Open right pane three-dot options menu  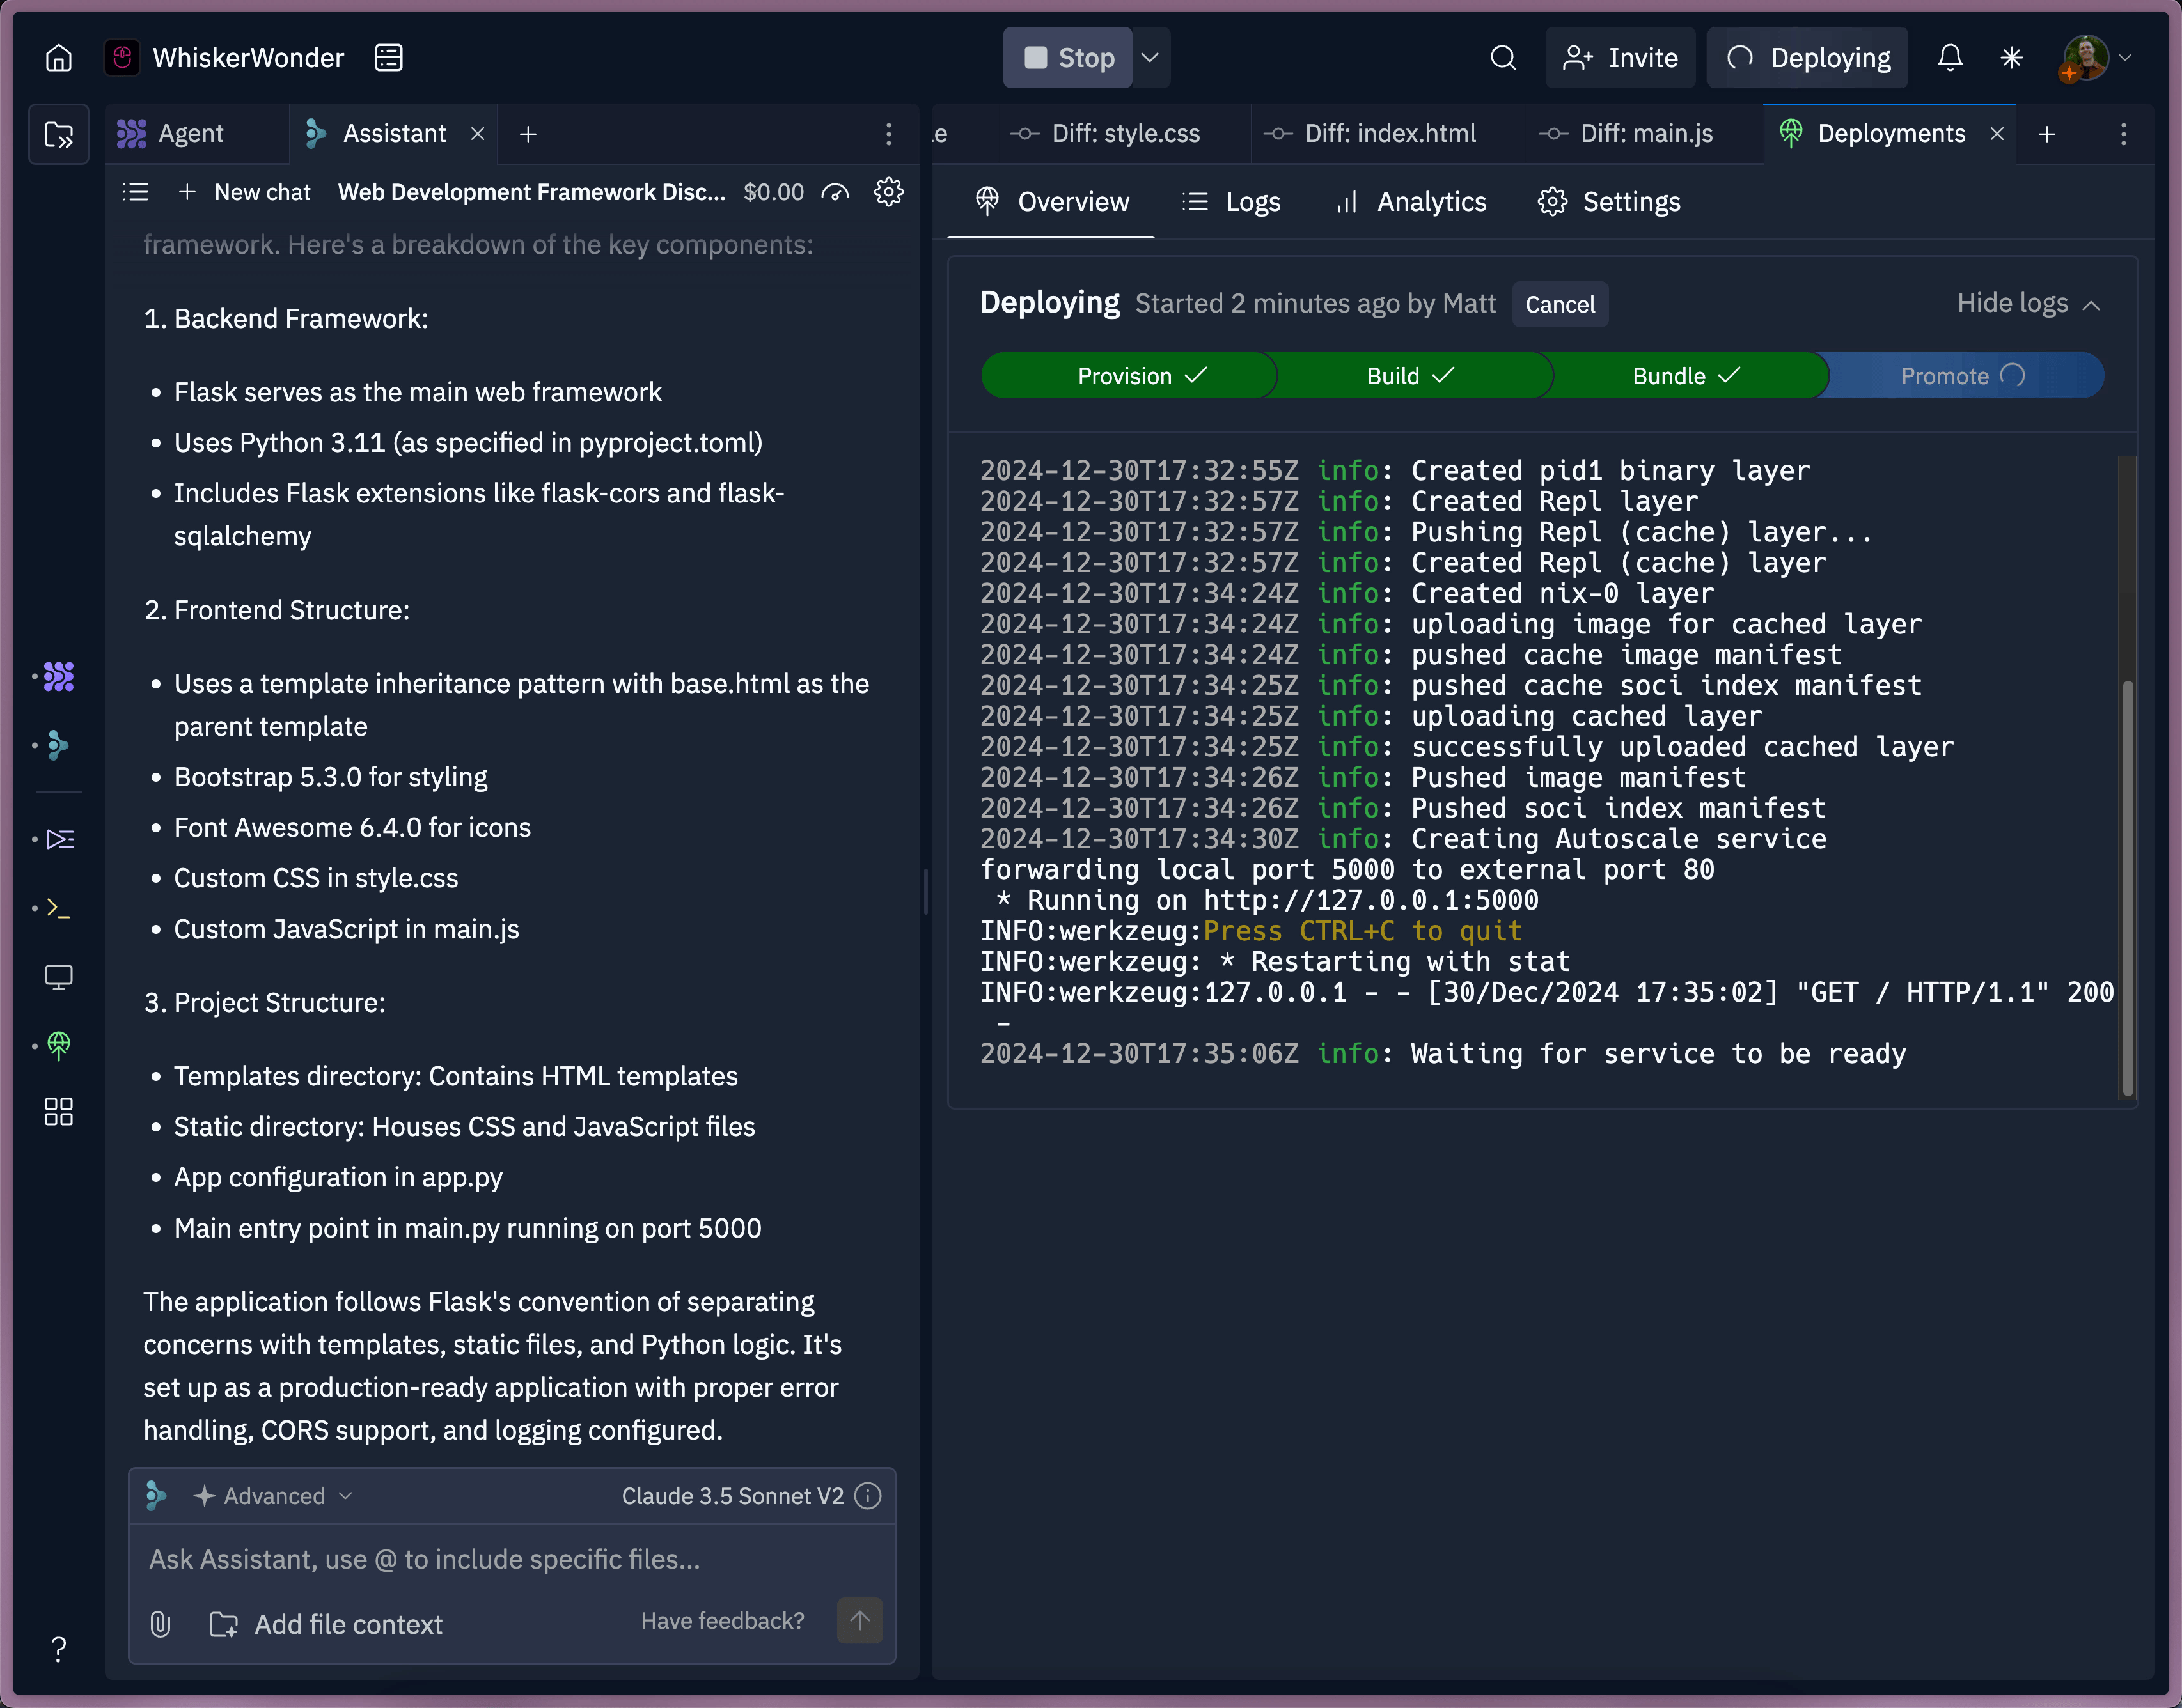click(x=2123, y=134)
